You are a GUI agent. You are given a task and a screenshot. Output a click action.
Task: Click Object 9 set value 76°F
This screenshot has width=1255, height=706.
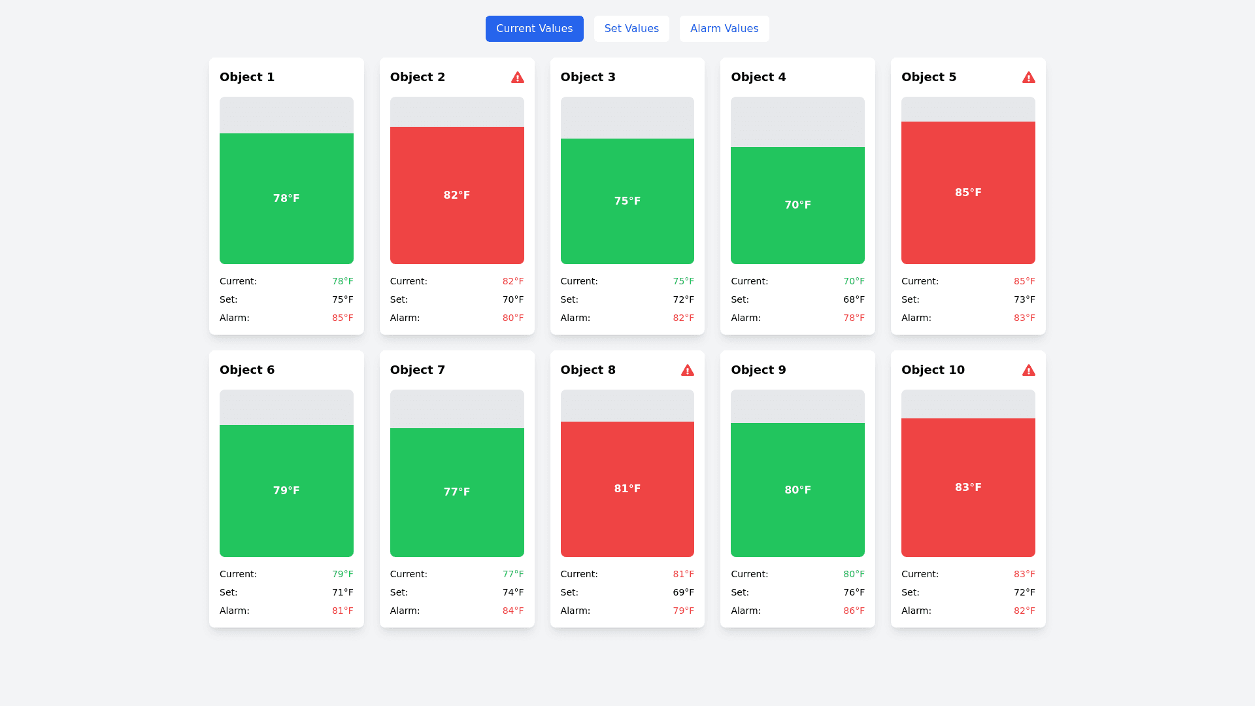(x=854, y=592)
